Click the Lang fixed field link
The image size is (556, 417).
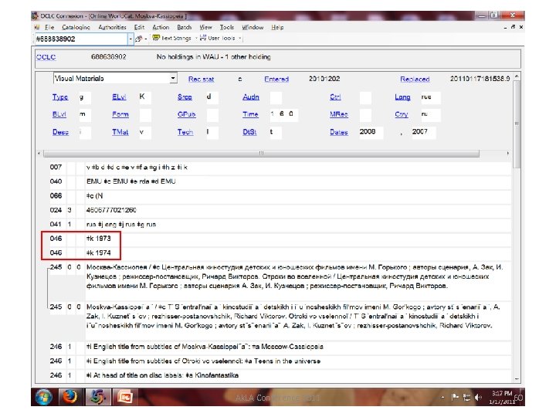402,97
